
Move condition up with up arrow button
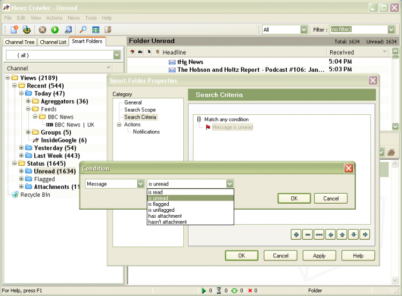coord(342,234)
